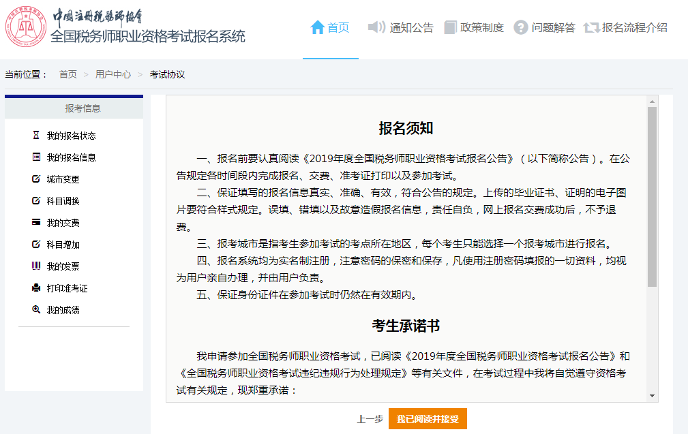688x434 pixels.
Task: Click the 科目增加 add subject icon
Action: (x=38, y=244)
